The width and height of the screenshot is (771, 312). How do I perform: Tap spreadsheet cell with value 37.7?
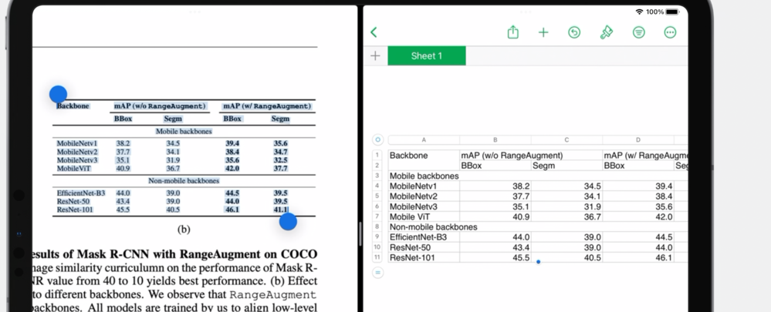point(495,196)
